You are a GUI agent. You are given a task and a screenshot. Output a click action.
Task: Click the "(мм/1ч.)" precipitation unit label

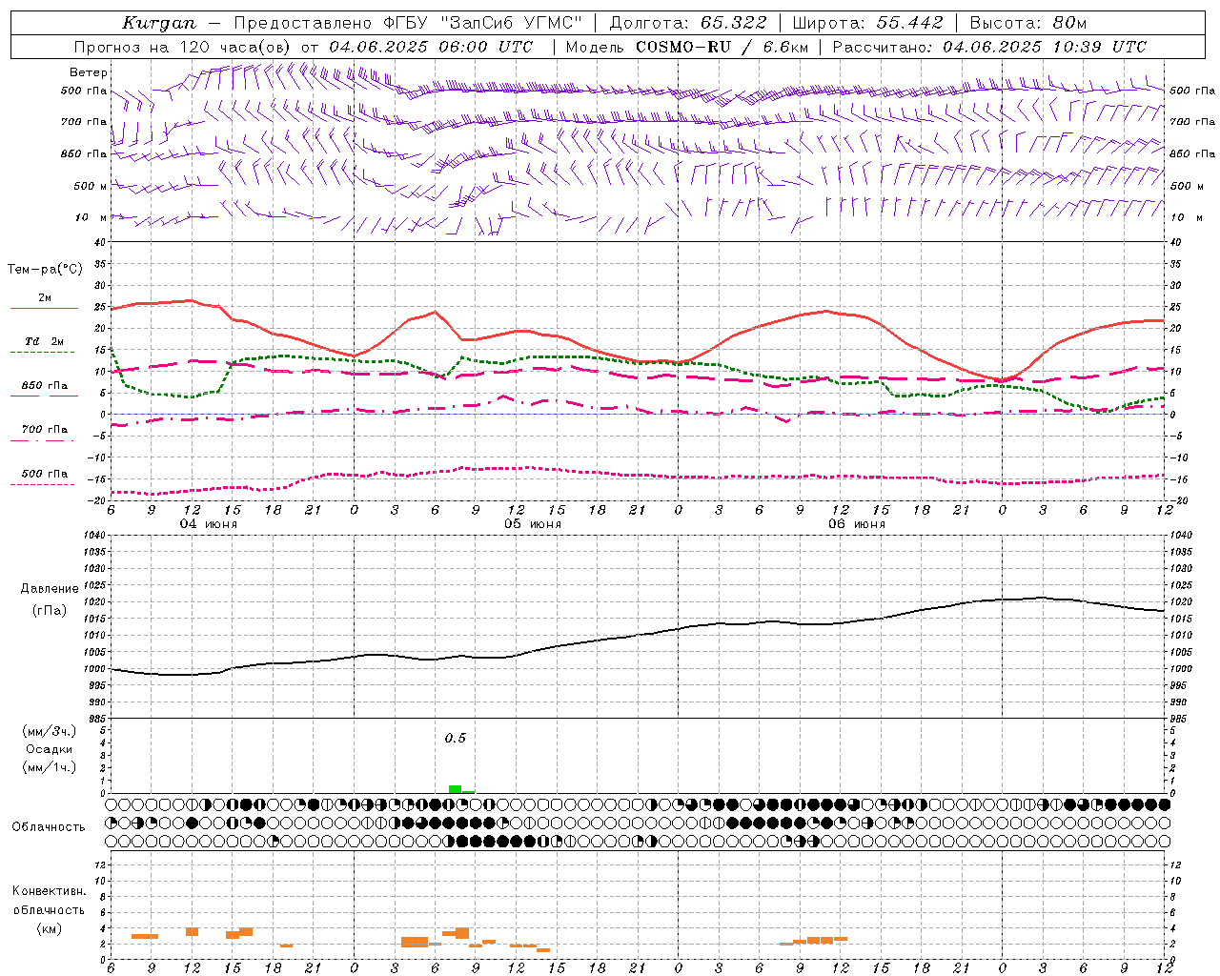50,767
